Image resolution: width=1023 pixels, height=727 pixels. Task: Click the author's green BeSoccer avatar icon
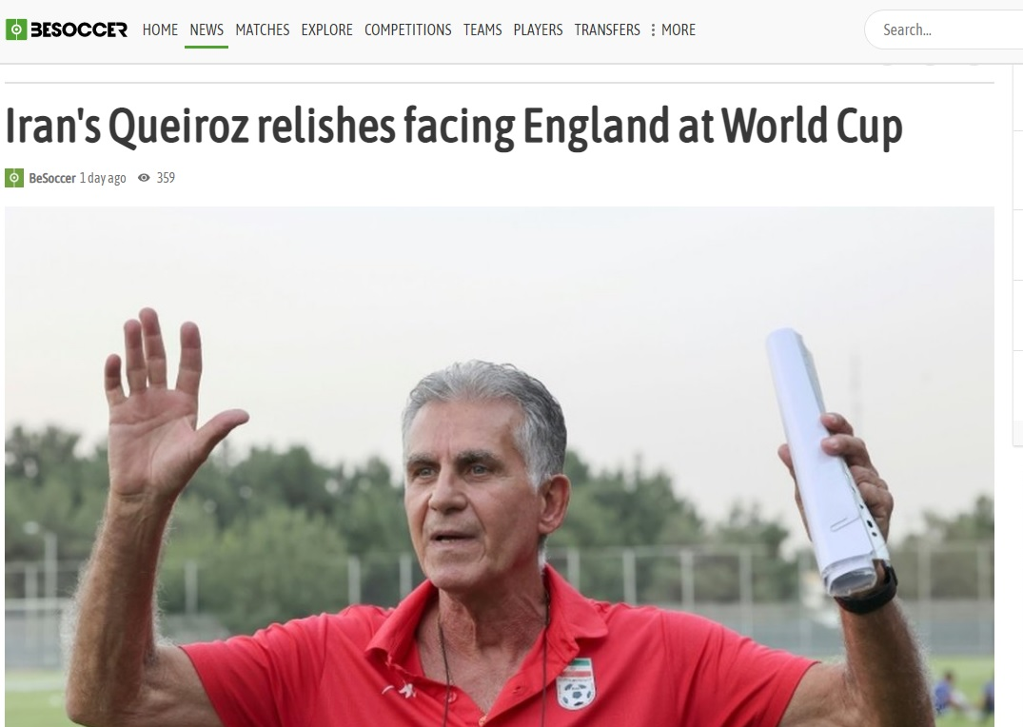pyautogui.click(x=14, y=178)
